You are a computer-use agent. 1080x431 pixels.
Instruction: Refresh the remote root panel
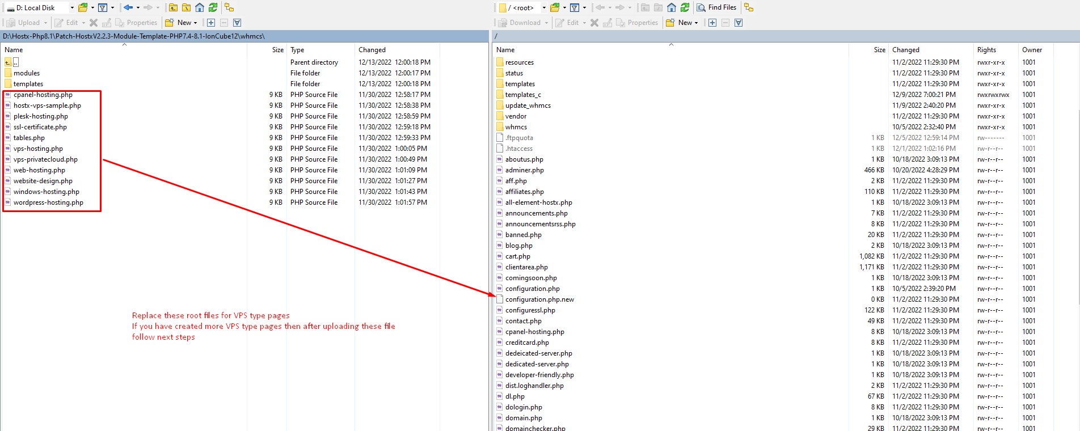685,7
